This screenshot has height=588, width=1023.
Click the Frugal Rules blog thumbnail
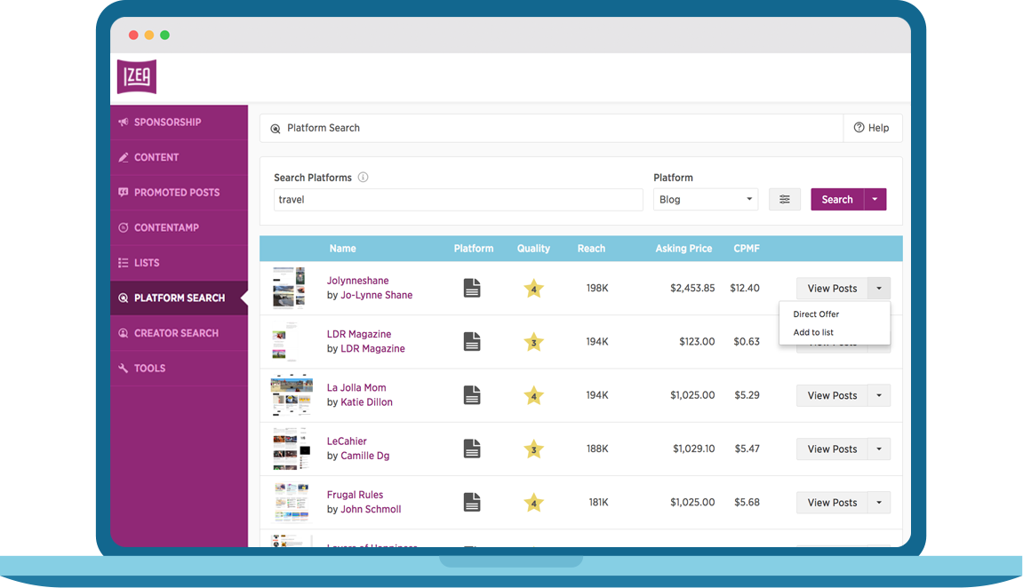291,502
